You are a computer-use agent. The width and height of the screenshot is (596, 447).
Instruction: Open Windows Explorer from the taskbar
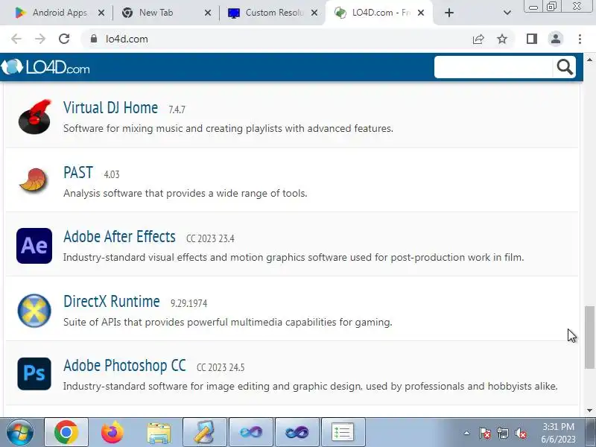click(x=159, y=432)
